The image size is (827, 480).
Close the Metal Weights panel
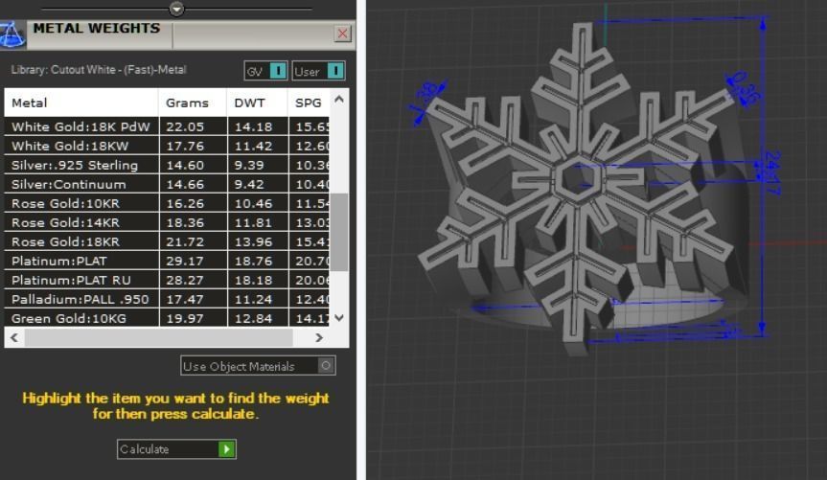pos(342,34)
